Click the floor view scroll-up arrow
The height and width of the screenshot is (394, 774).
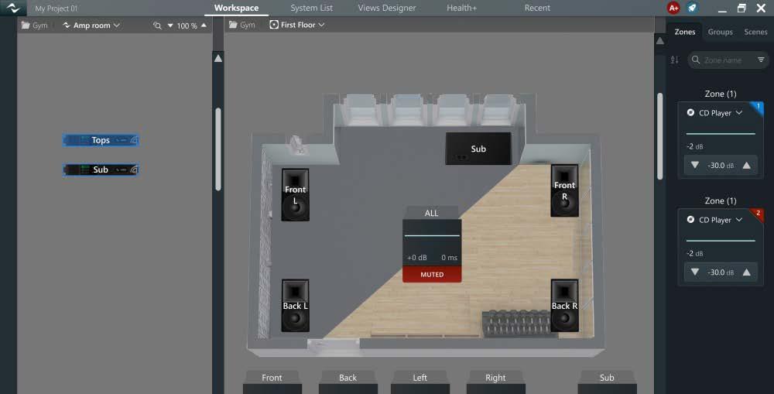(x=660, y=40)
